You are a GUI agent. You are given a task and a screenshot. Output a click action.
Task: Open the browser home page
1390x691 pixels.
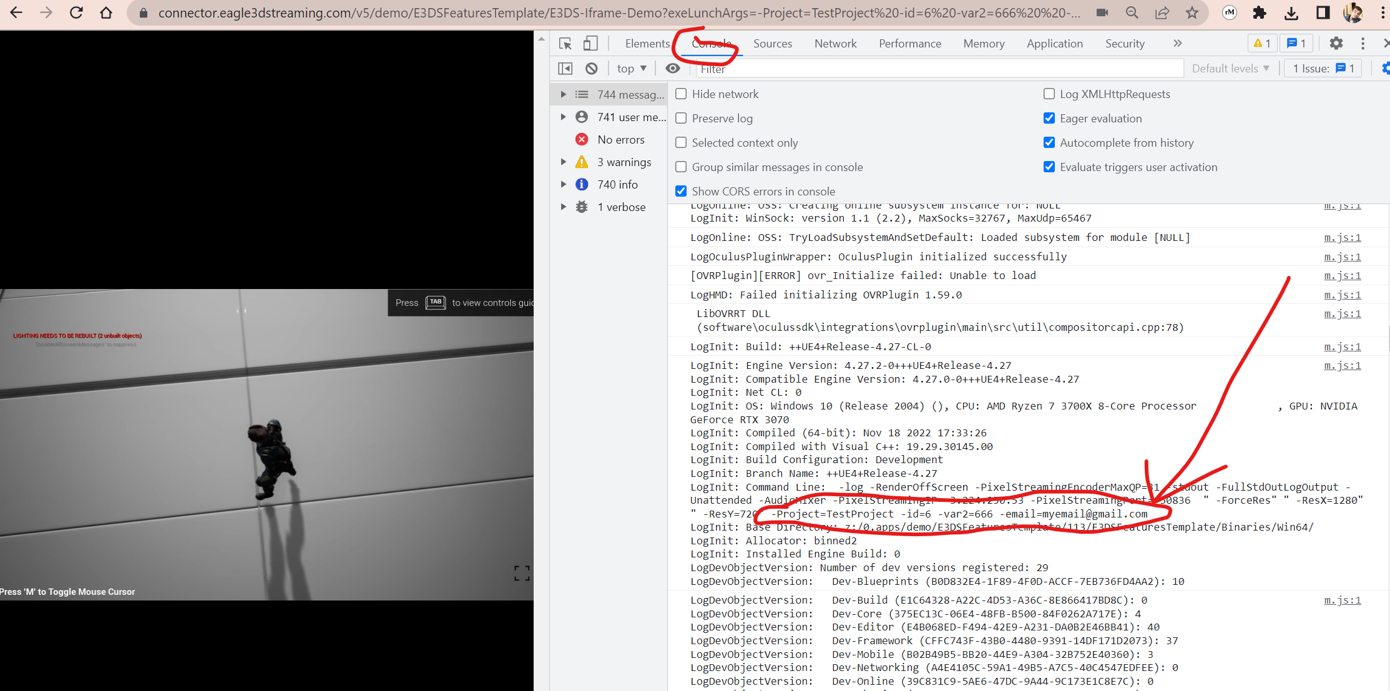point(106,12)
